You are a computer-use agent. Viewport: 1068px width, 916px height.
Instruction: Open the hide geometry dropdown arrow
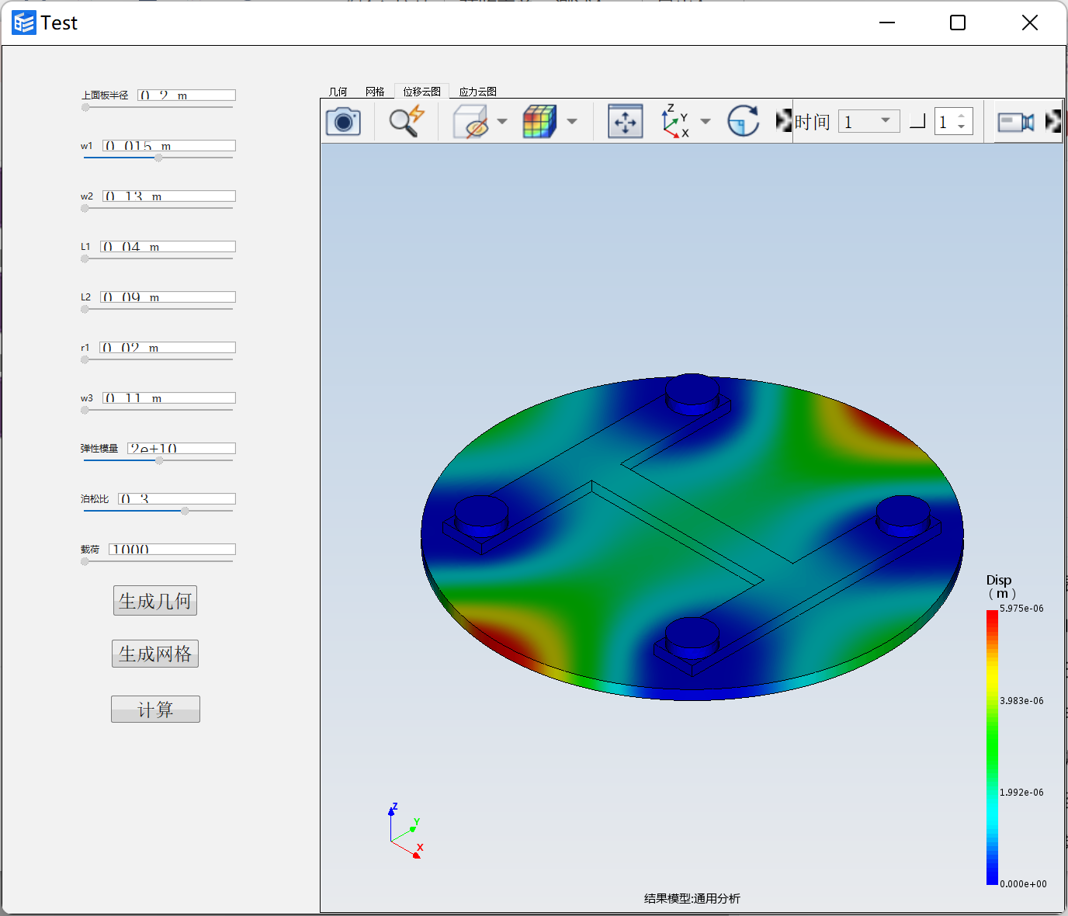[502, 122]
